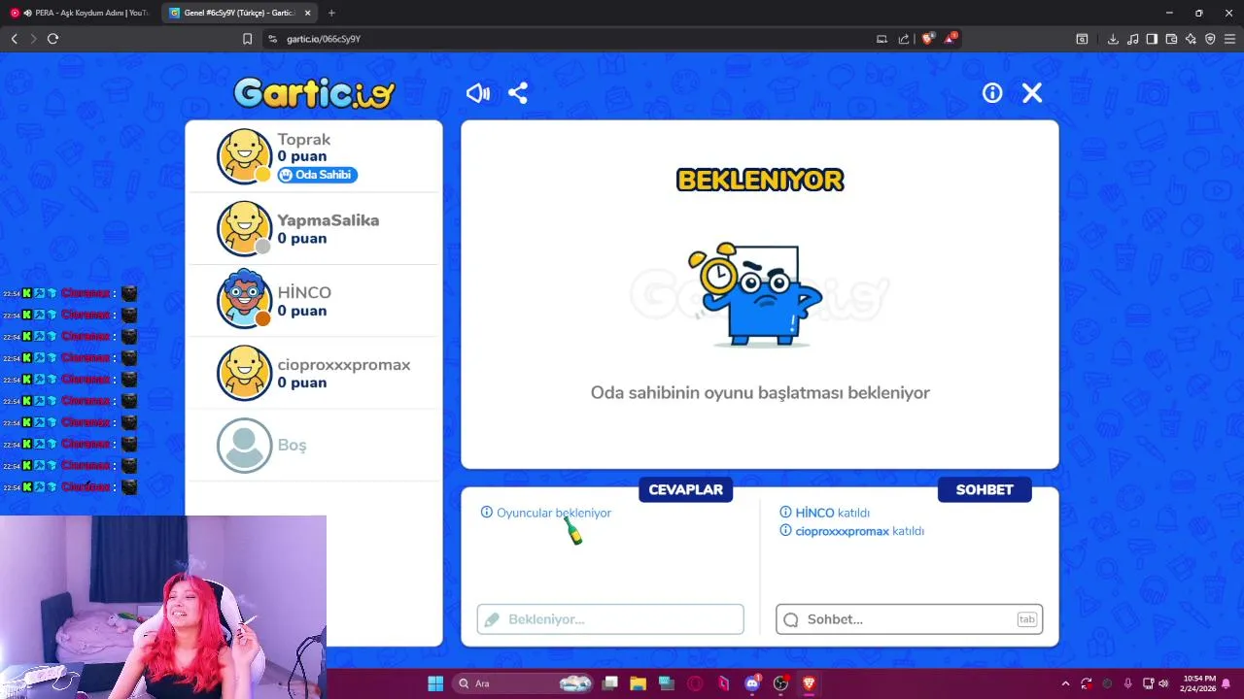Open the notifications bell icon
This screenshot has width=1244, height=699.
click(x=1227, y=683)
